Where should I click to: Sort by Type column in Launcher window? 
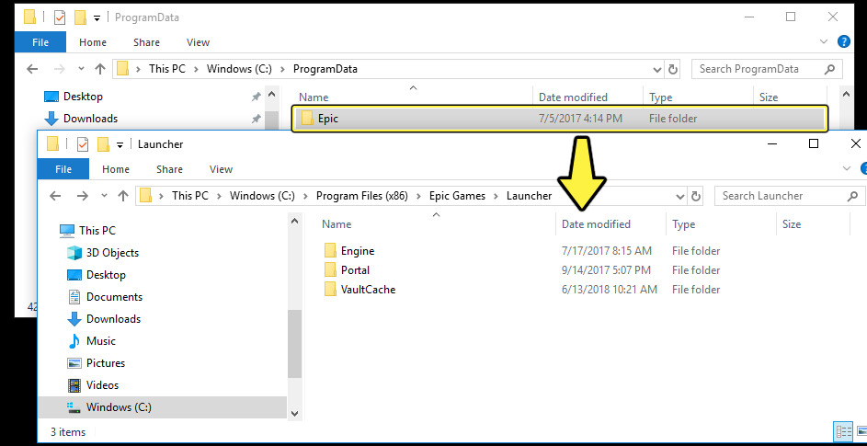click(x=683, y=224)
